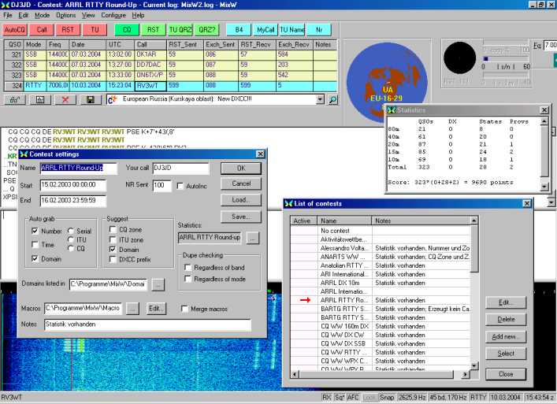The height and width of the screenshot is (404, 557).
Task: Click the cyan MyCall macro button
Action: click(266, 30)
